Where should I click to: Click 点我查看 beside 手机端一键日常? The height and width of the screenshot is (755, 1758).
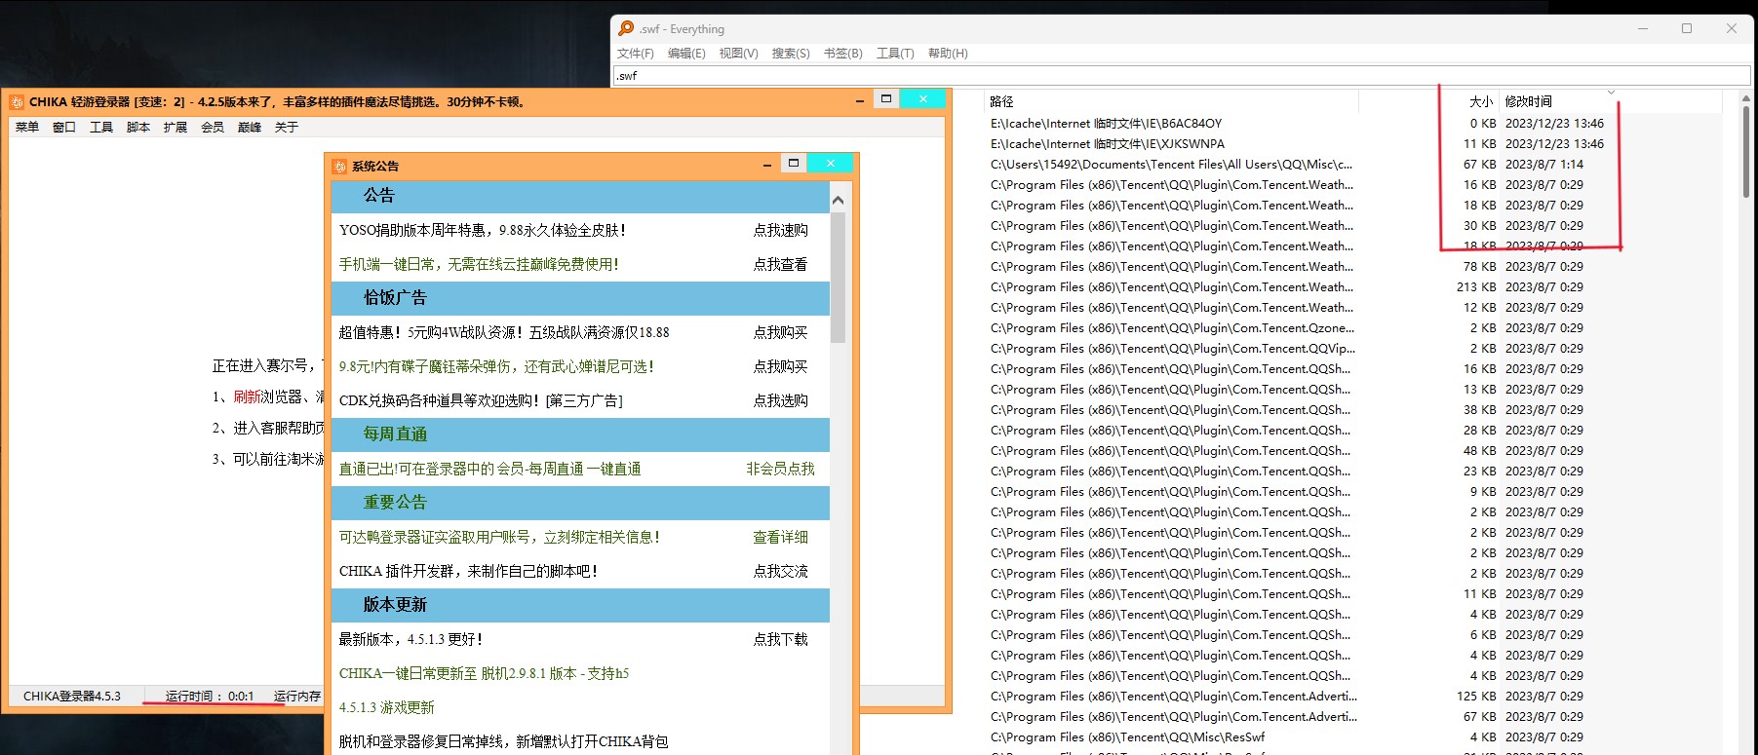click(x=780, y=264)
